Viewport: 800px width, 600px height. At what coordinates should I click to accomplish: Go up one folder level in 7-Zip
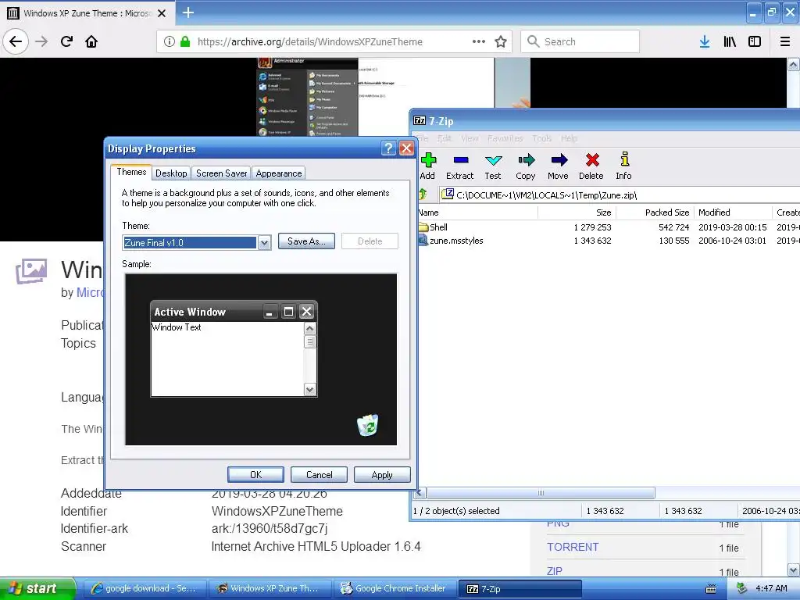[x=423, y=194]
